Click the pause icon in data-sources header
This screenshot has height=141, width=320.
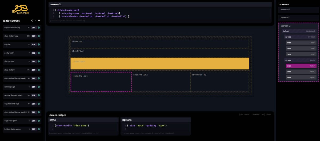tap(39, 21)
